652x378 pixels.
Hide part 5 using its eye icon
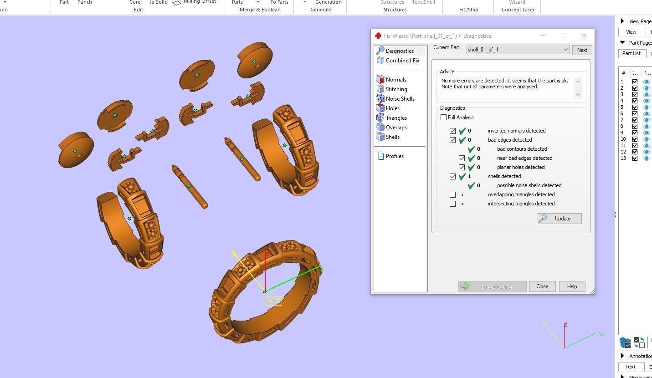click(x=647, y=107)
